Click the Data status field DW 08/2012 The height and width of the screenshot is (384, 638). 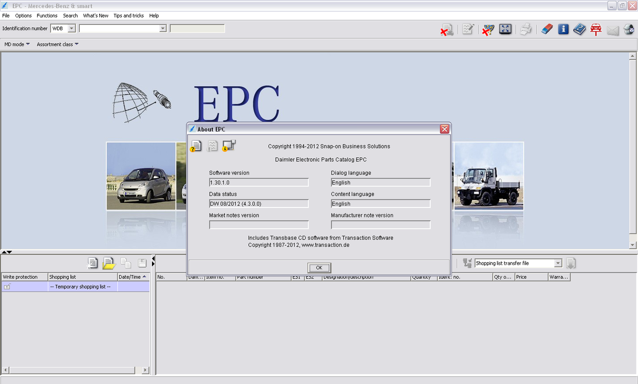click(x=259, y=203)
